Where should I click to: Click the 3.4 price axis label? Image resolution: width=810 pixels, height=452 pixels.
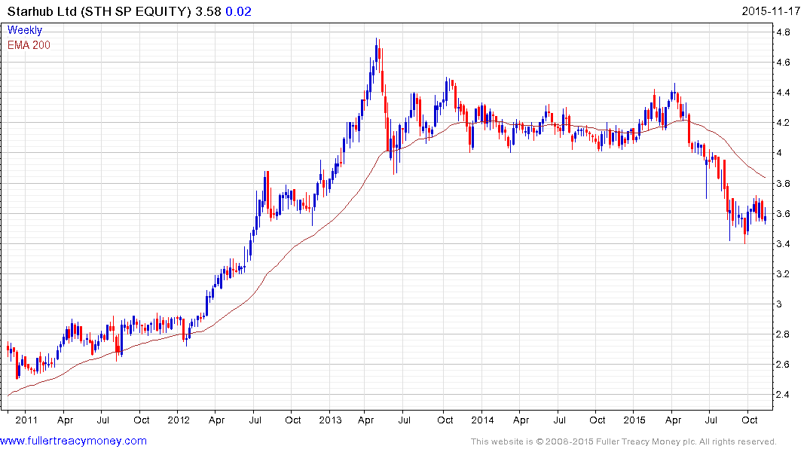pyautogui.click(x=783, y=244)
